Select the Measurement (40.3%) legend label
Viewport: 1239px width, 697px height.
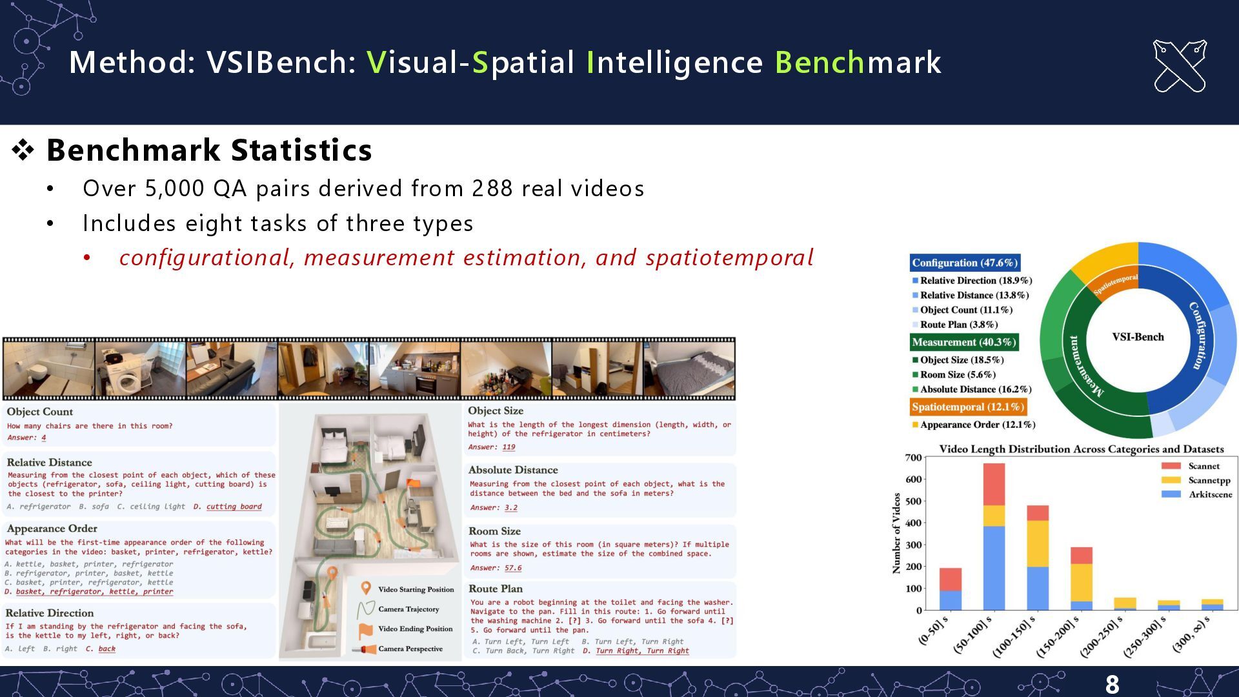tap(964, 342)
